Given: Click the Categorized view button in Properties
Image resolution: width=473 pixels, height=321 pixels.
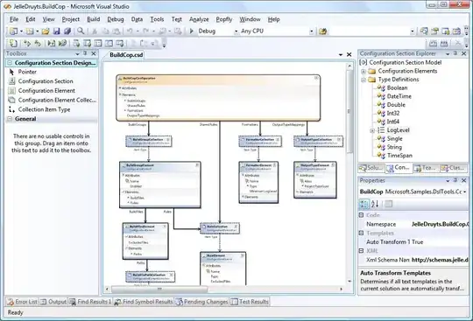Looking at the screenshot, I should [x=364, y=204].
